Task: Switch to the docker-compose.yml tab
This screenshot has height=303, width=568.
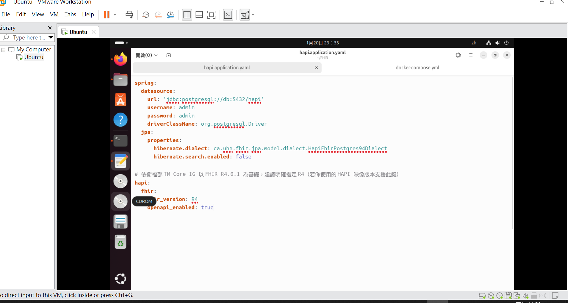Action: 417,67
